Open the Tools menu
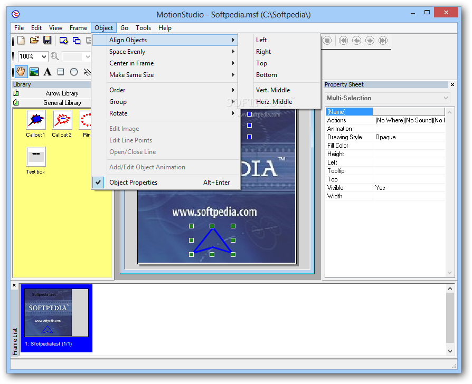 point(143,28)
